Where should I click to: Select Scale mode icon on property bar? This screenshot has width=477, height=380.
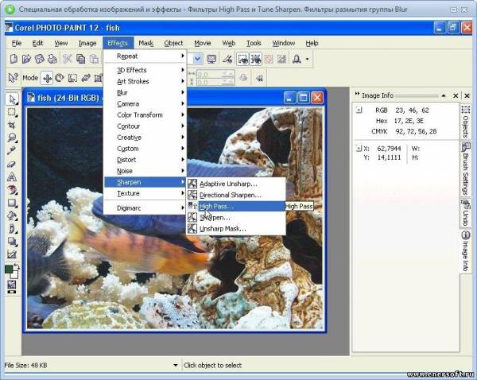pos(72,78)
